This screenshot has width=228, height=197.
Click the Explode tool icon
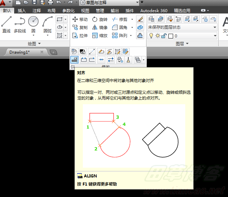[x=140, y=27]
